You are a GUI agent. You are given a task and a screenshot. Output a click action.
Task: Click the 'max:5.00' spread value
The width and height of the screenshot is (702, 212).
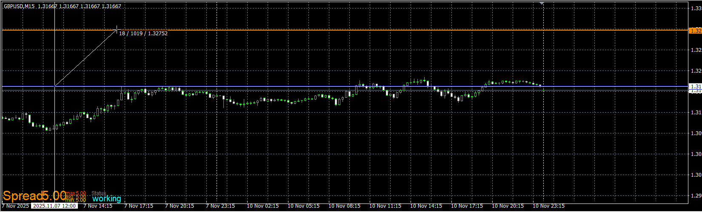[x=75, y=193]
